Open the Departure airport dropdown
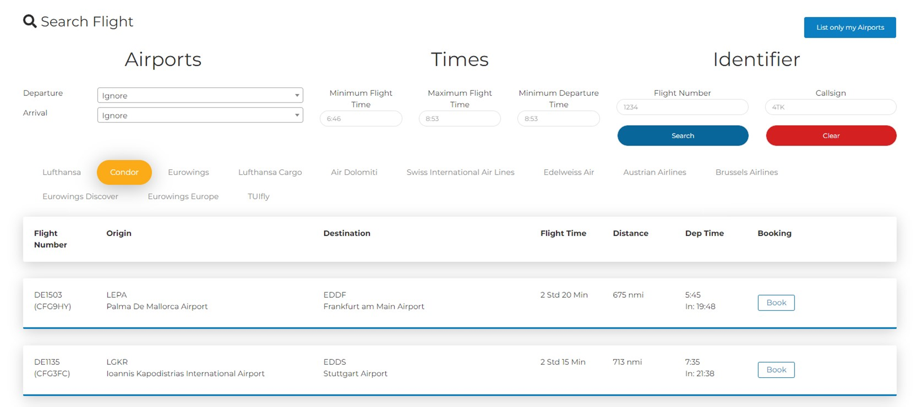 click(x=200, y=95)
